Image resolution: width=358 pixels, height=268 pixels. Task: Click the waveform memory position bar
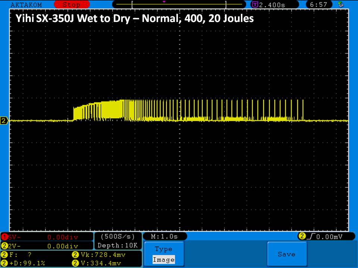coord(179,5)
